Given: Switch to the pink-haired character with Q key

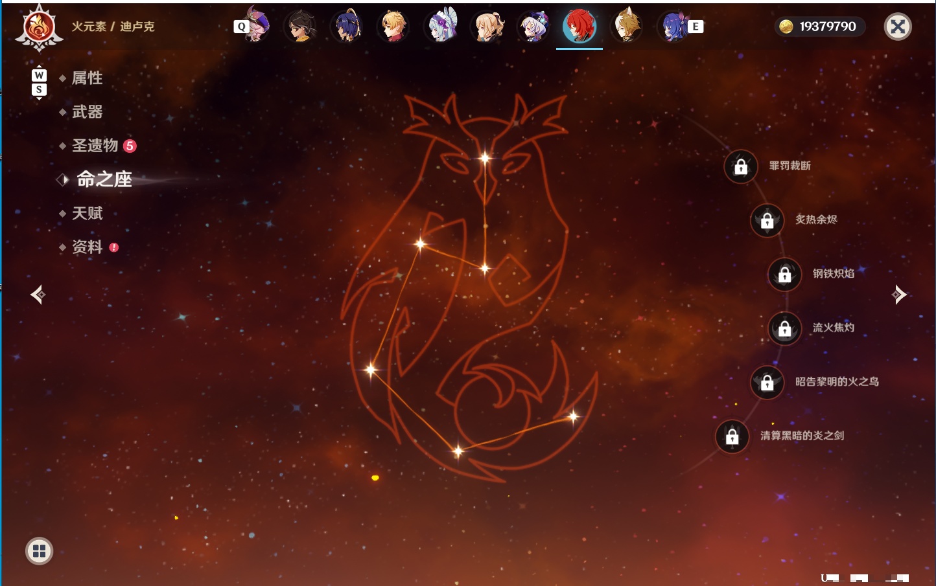Looking at the screenshot, I should point(255,26).
